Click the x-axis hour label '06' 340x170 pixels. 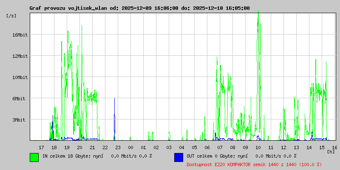coord(207,147)
